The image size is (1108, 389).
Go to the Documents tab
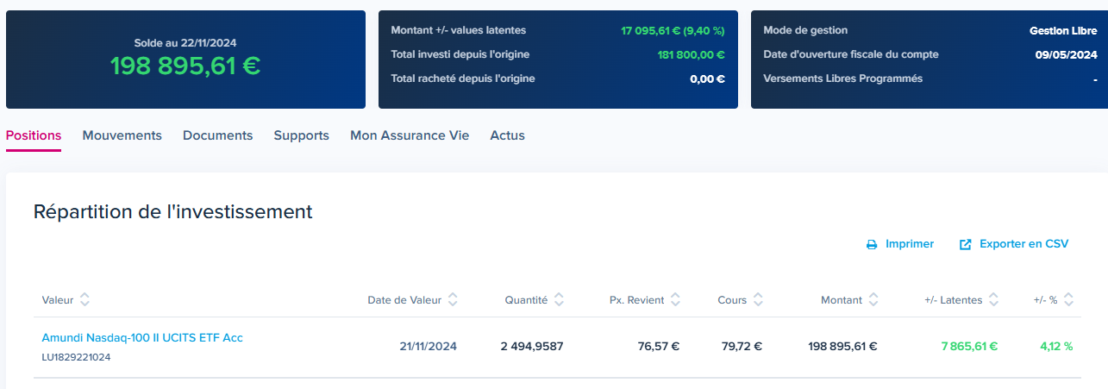218,135
